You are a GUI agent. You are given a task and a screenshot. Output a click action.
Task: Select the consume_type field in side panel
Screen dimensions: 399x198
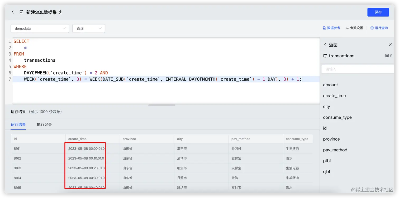337,117
